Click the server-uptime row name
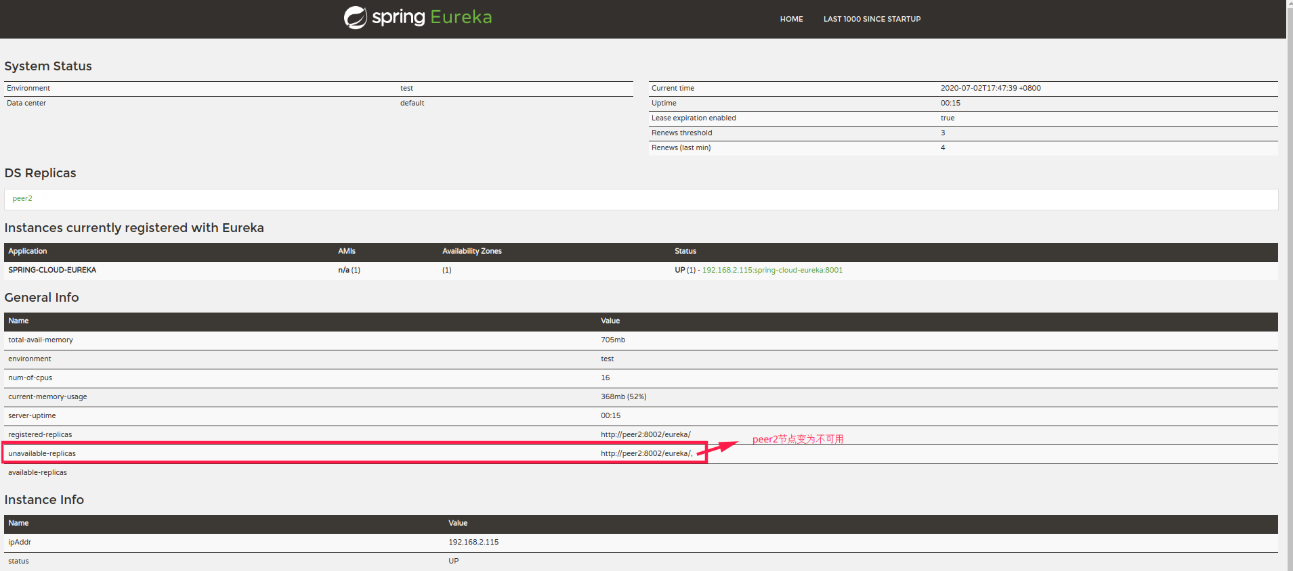 tap(32, 415)
